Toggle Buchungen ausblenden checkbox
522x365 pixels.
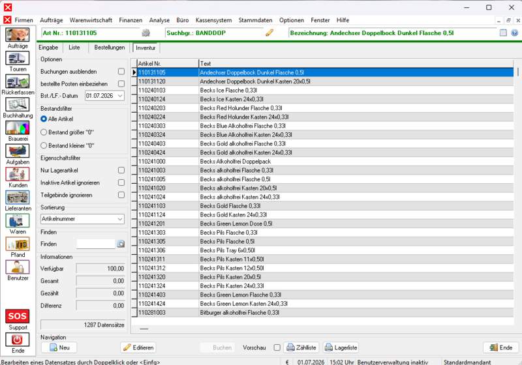click(x=121, y=72)
